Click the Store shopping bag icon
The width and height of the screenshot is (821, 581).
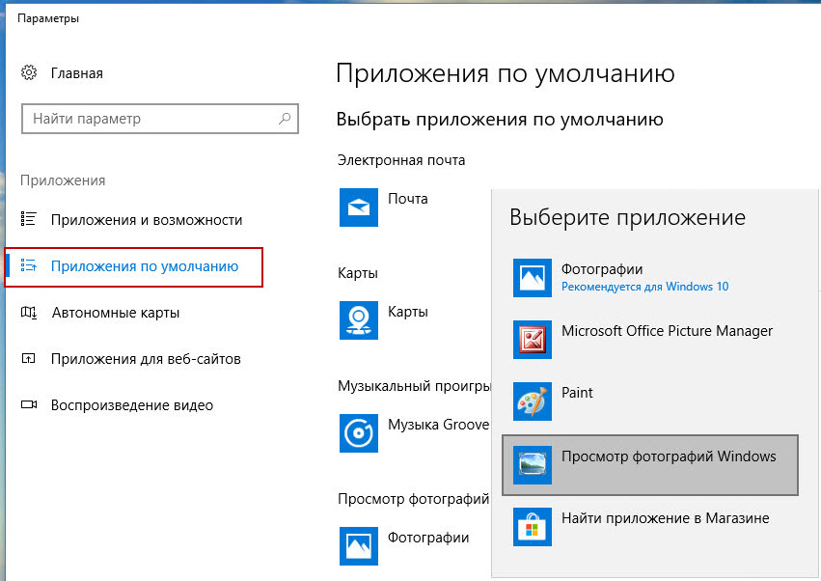coord(533,526)
